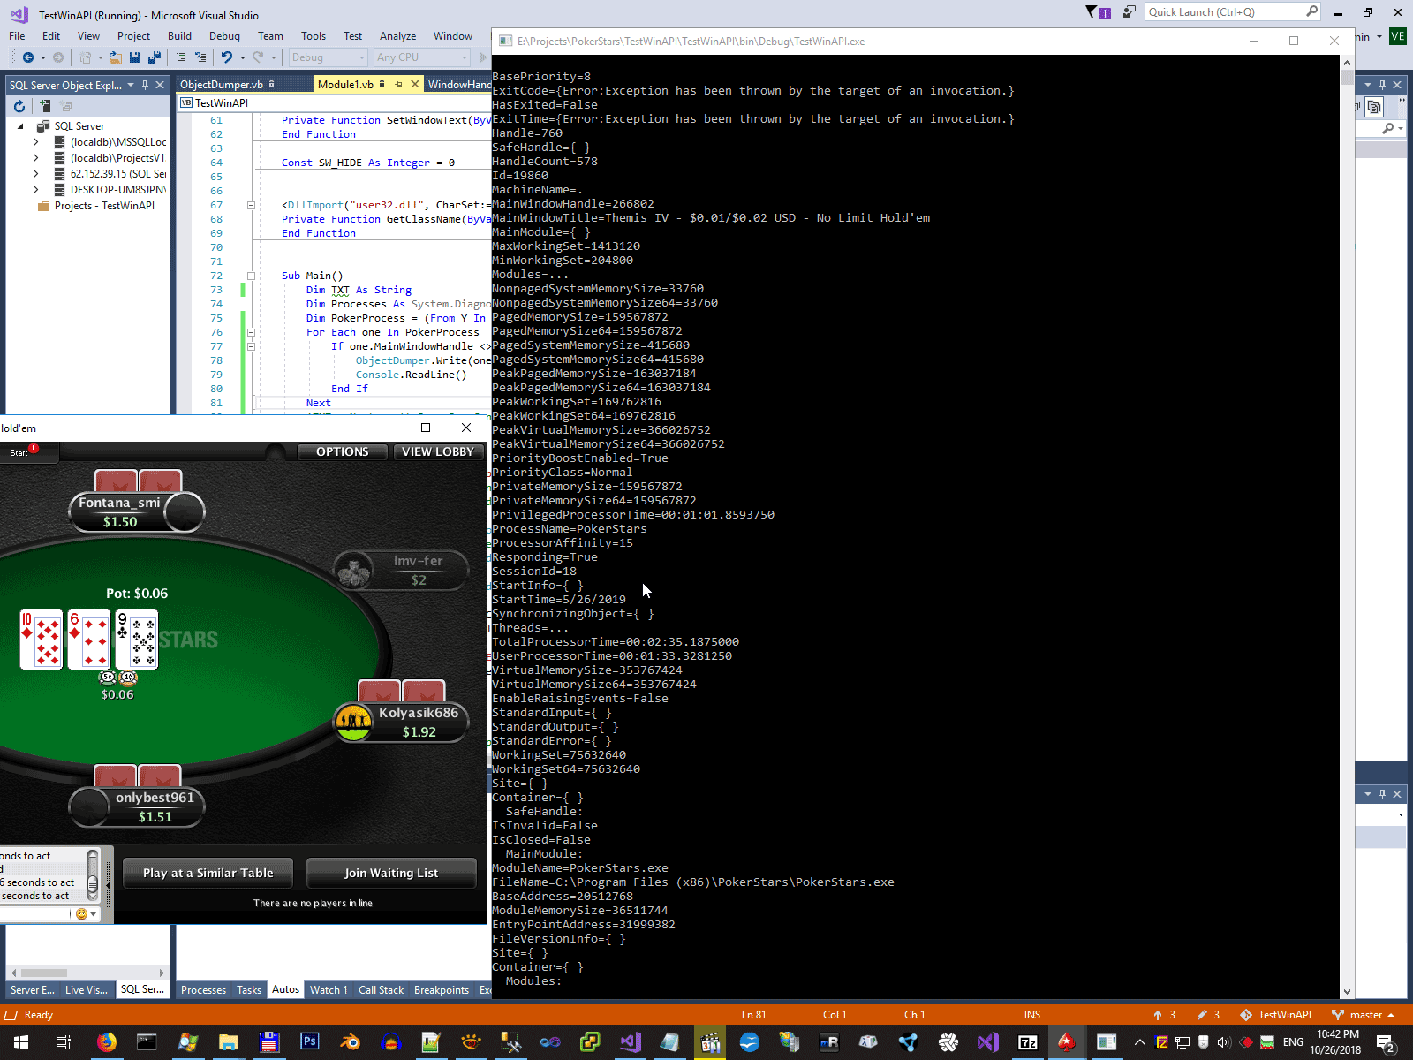The image size is (1413, 1060).
Task: Click the Join Waiting List button
Action: coord(391,873)
